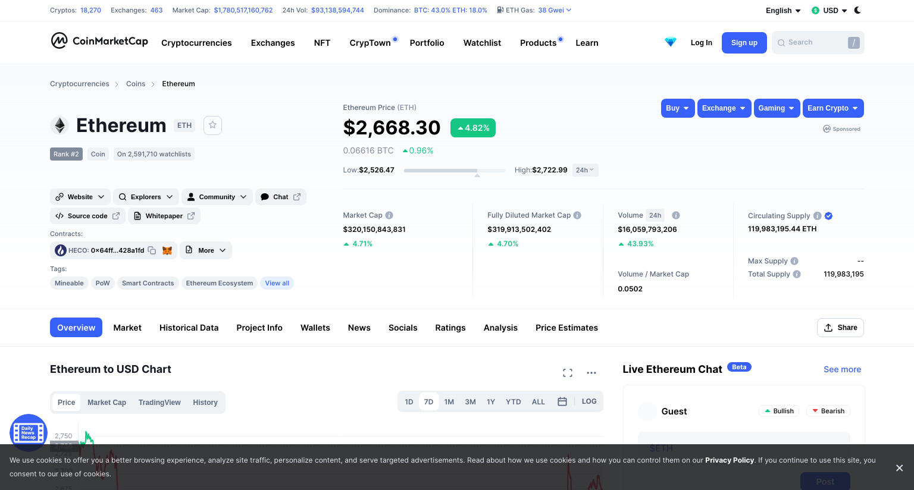Open Chat external link
Image resolution: width=914 pixels, height=490 pixels.
click(281, 197)
